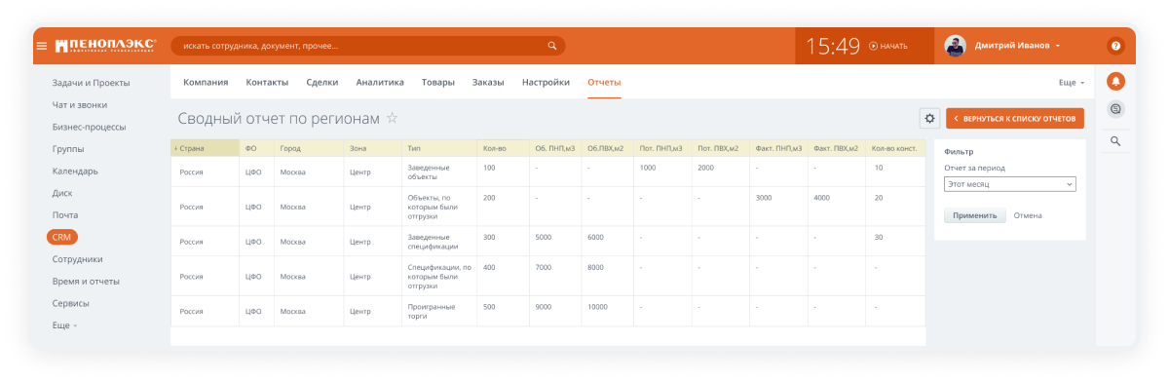This screenshot has height=381, width=1169.
Task: Expand the Еще dropdown in the tab bar
Action: (x=1072, y=83)
